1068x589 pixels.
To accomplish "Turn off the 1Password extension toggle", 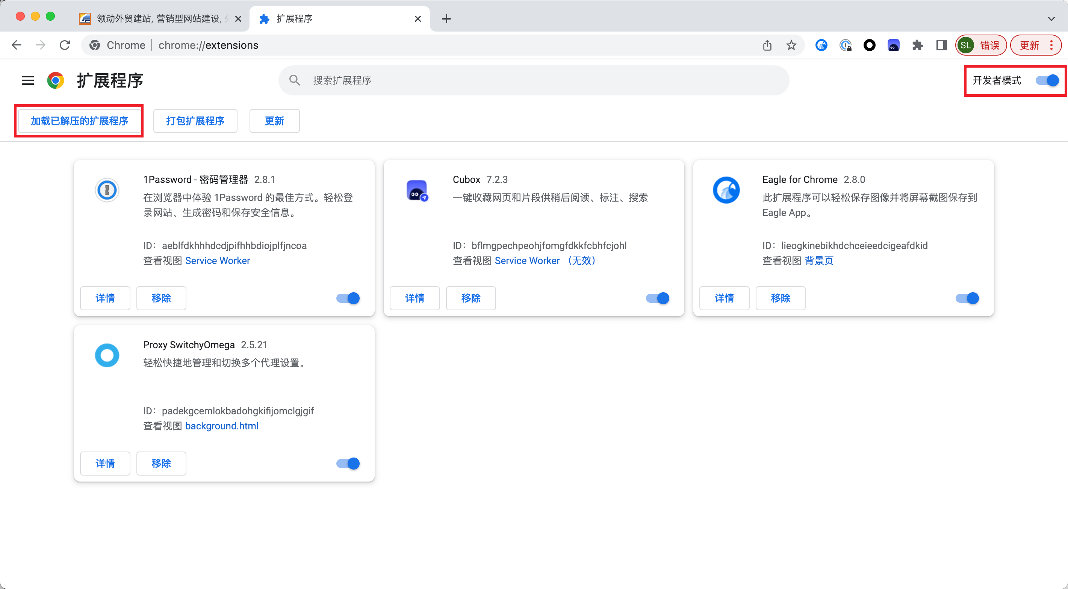I will pos(348,298).
